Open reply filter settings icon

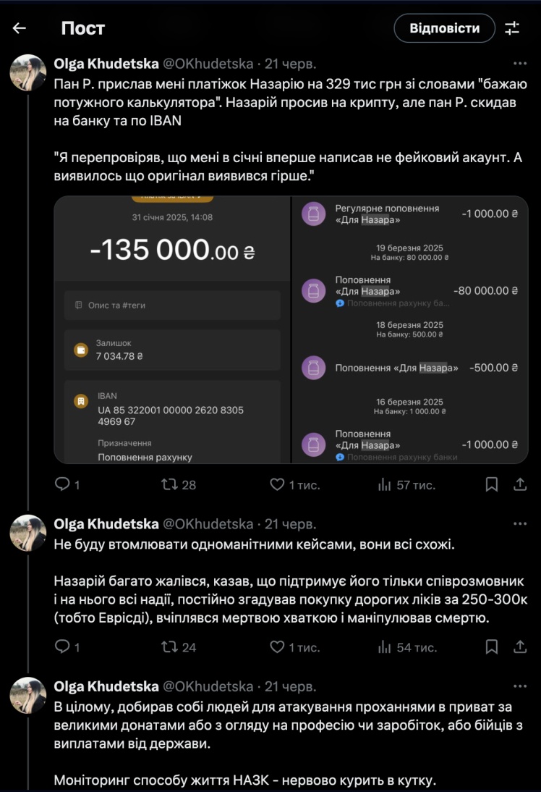coord(512,28)
